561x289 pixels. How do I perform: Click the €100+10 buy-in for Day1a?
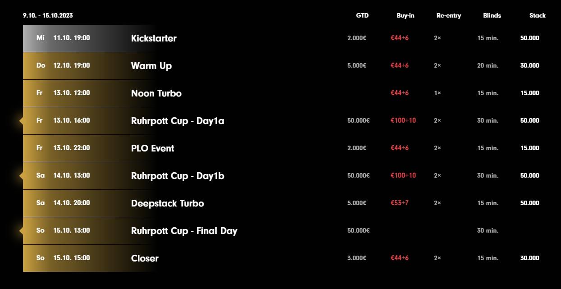click(403, 120)
